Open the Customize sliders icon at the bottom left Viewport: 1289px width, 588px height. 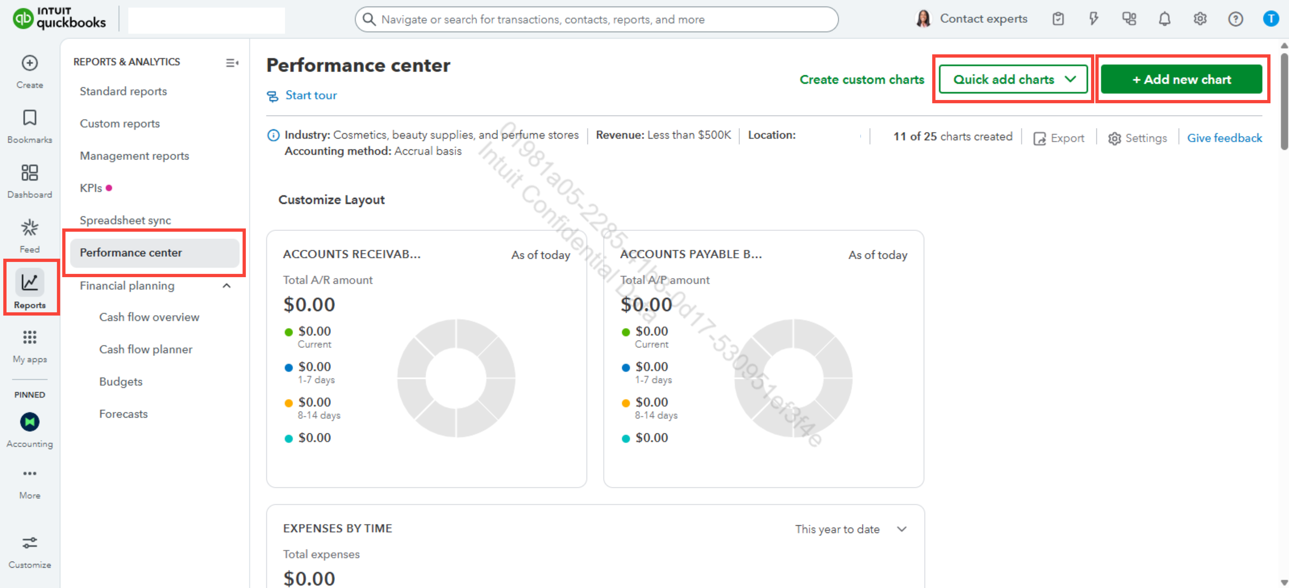click(30, 543)
